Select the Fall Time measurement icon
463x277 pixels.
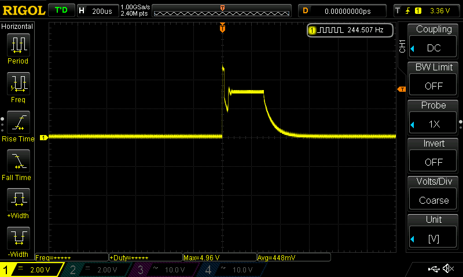(x=19, y=161)
